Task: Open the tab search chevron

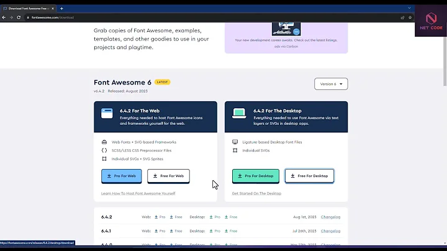Action: point(409,8)
